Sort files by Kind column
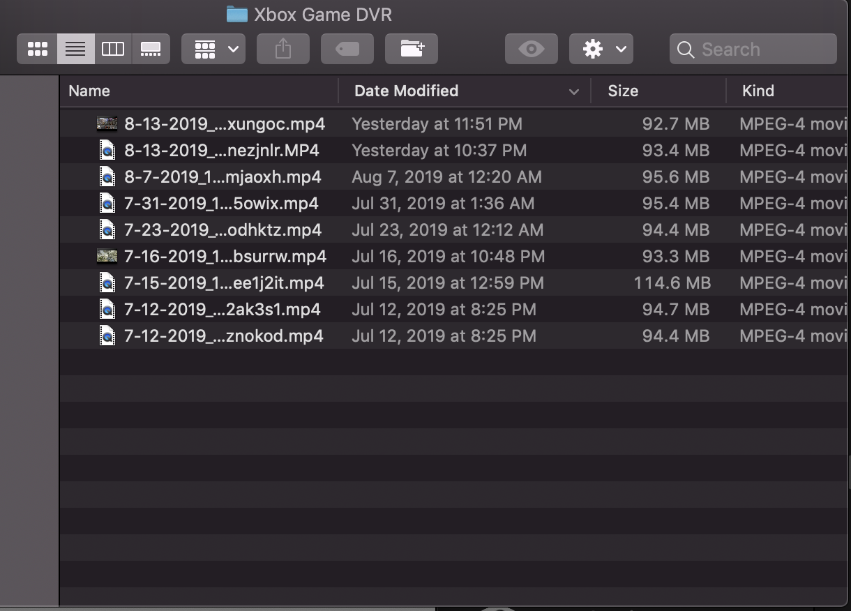Viewport: 851px width, 611px height. (x=758, y=91)
